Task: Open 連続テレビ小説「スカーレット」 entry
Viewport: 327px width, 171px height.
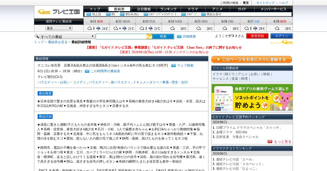Action: pos(240,164)
